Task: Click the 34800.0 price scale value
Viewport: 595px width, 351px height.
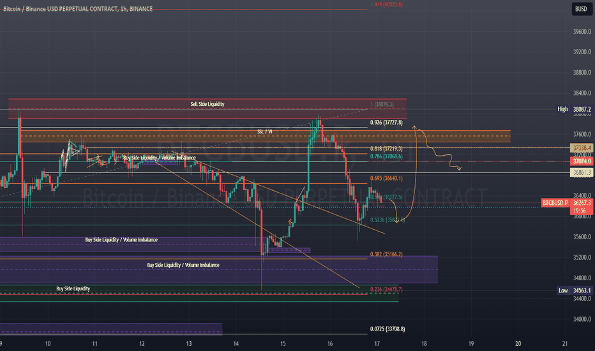Action: point(582,278)
